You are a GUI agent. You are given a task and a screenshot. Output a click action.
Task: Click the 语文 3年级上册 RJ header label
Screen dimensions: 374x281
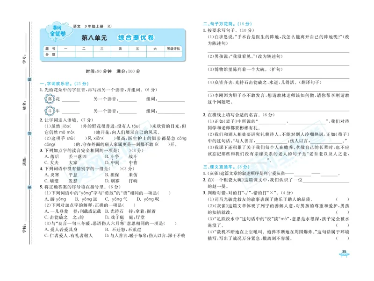click(92, 26)
